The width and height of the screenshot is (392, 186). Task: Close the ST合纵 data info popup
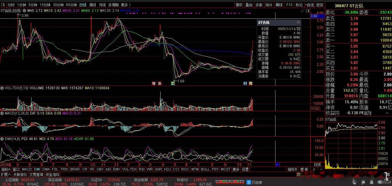[298, 22]
